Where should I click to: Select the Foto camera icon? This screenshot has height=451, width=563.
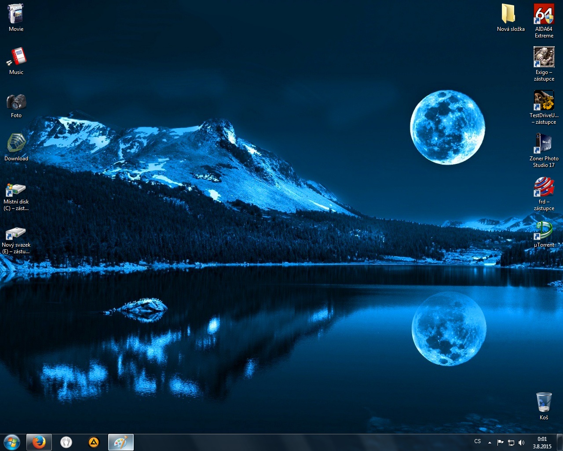pos(16,106)
